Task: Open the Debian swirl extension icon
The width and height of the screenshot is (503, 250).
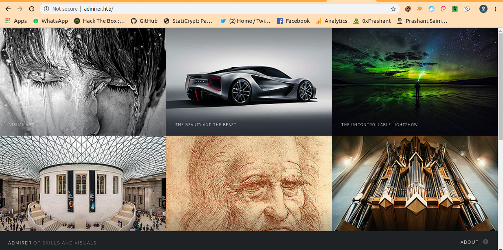Action: point(443,9)
